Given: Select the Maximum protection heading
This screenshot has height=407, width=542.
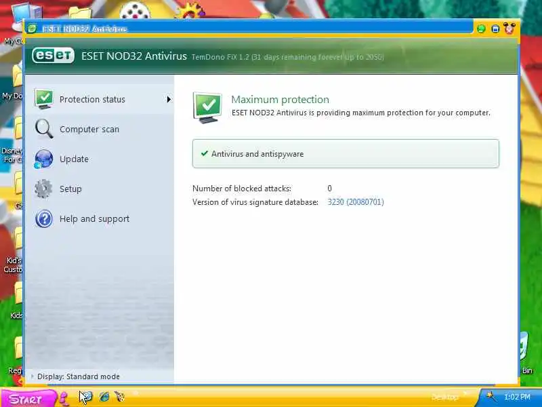Looking at the screenshot, I should pos(280,99).
